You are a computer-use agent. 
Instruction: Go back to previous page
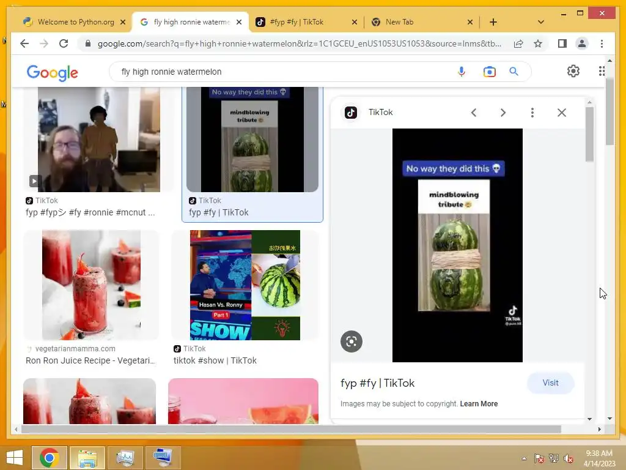click(x=24, y=43)
